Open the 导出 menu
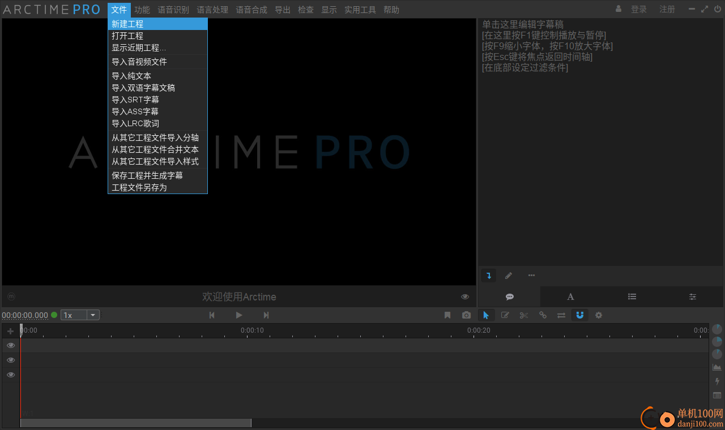Screen dimensions: 725x430 click(x=283, y=10)
